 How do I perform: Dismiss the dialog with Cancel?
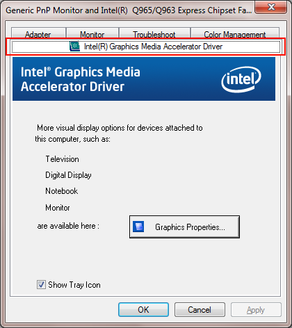(x=200, y=309)
